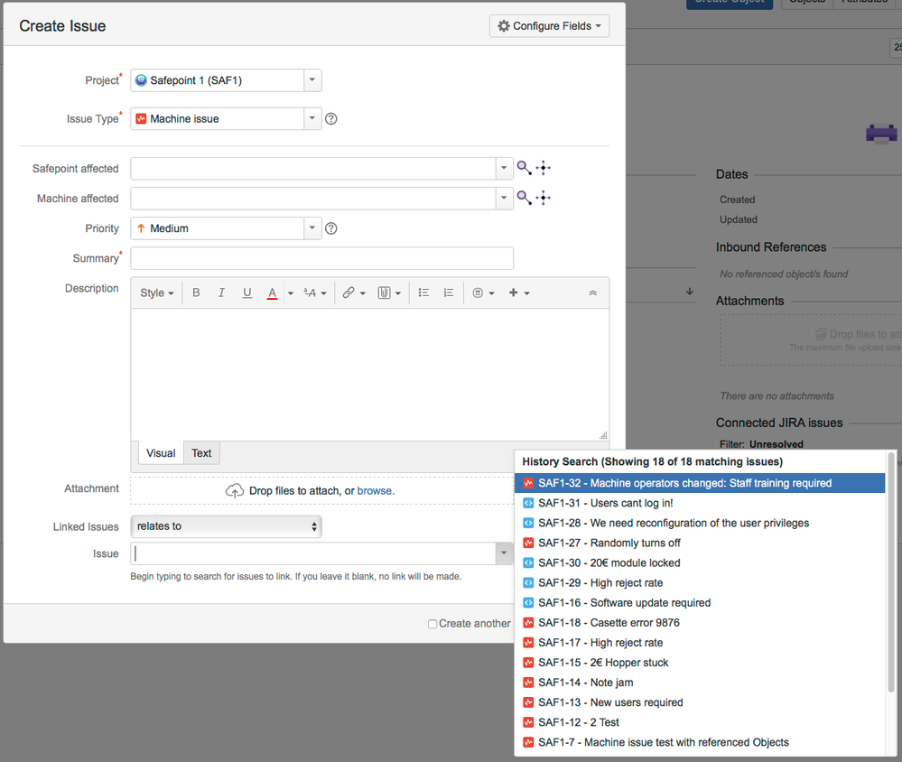Screen dimensions: 902x762
Task: Click the down arrow icon in background page
Action: (690, 292)
